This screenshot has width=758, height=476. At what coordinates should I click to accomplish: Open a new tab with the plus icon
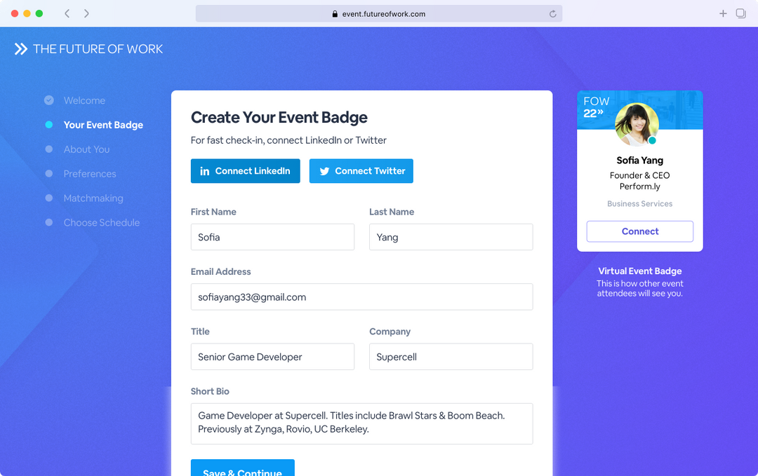(x=723, y=13)
